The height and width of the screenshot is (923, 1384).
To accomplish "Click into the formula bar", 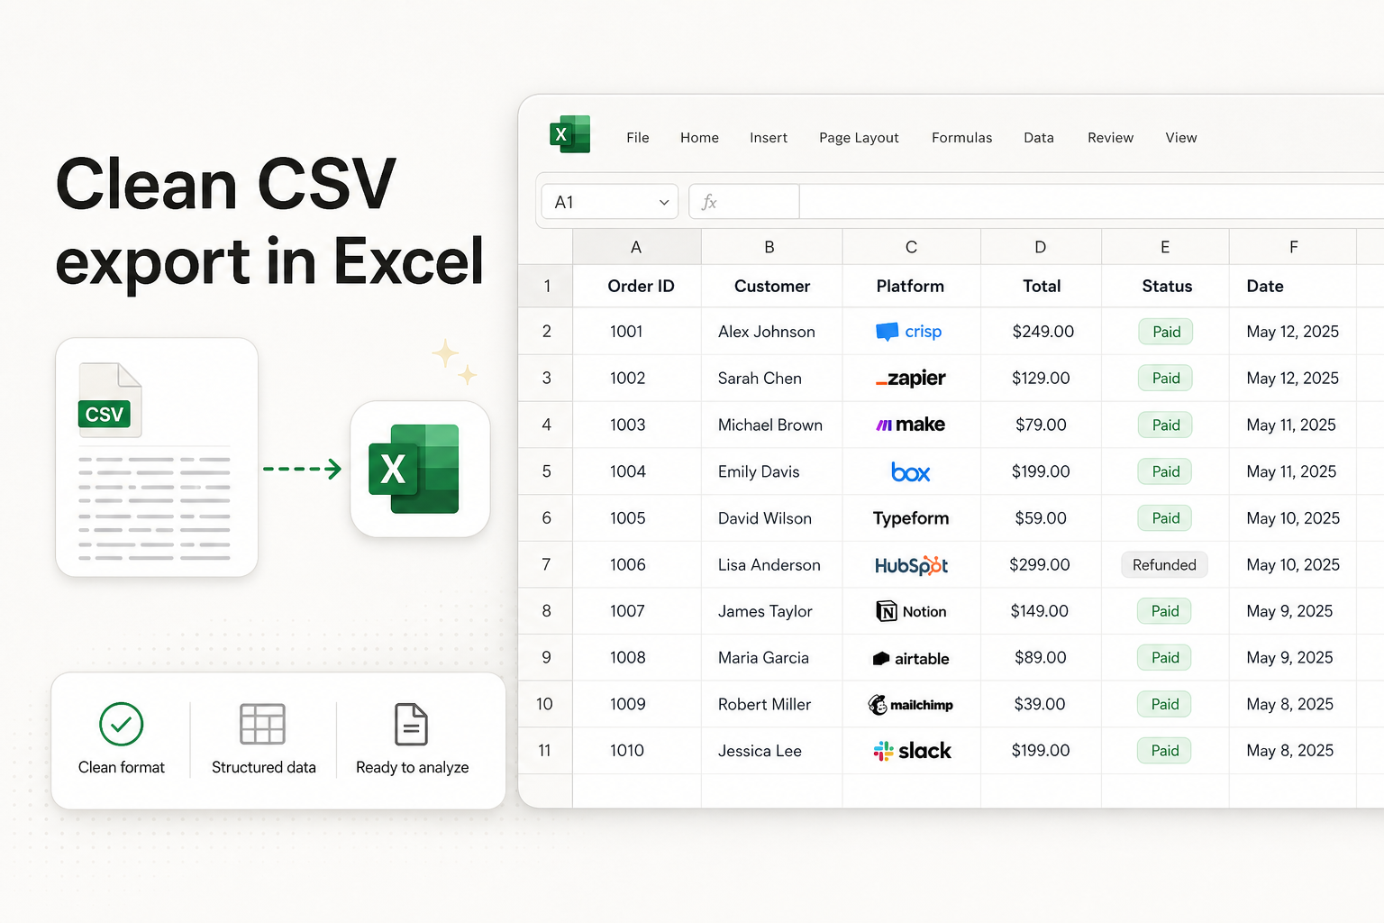I will click(1091, 202).
